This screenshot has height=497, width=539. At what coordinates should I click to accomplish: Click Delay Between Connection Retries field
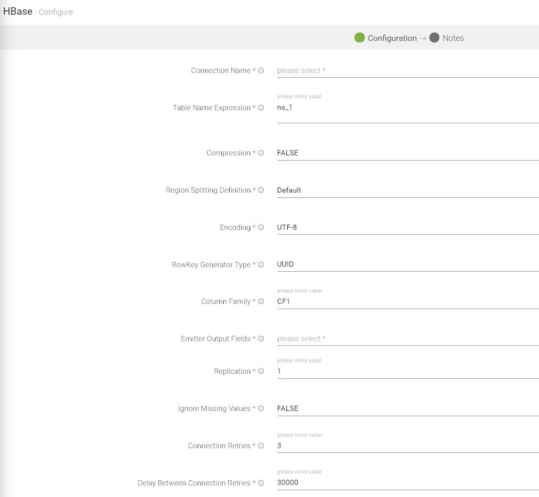click(x=407, y=483)
